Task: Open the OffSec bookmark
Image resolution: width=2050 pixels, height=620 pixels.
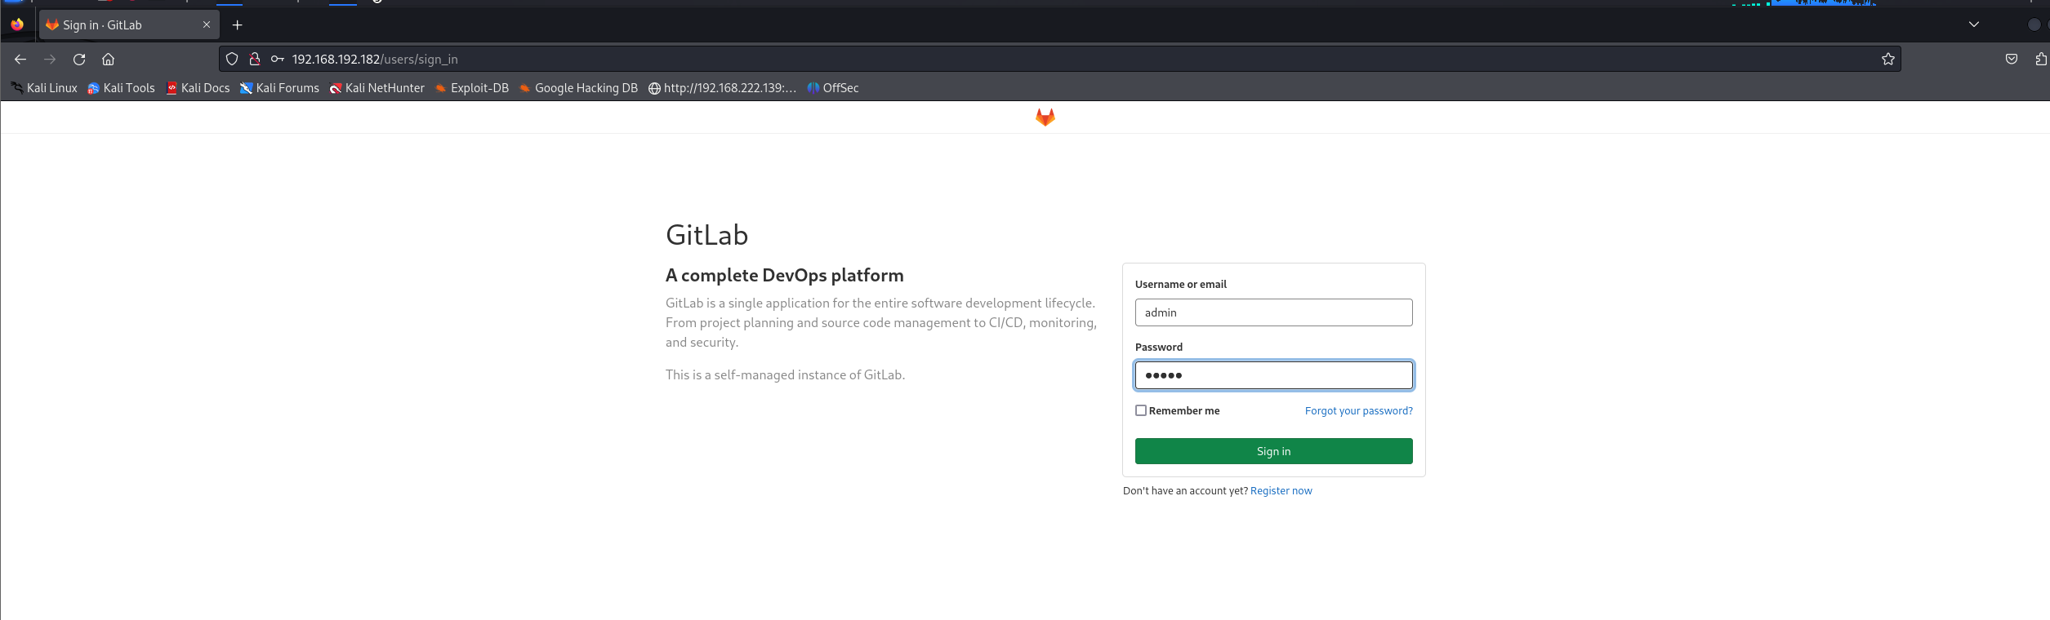Action: [833, 88]
